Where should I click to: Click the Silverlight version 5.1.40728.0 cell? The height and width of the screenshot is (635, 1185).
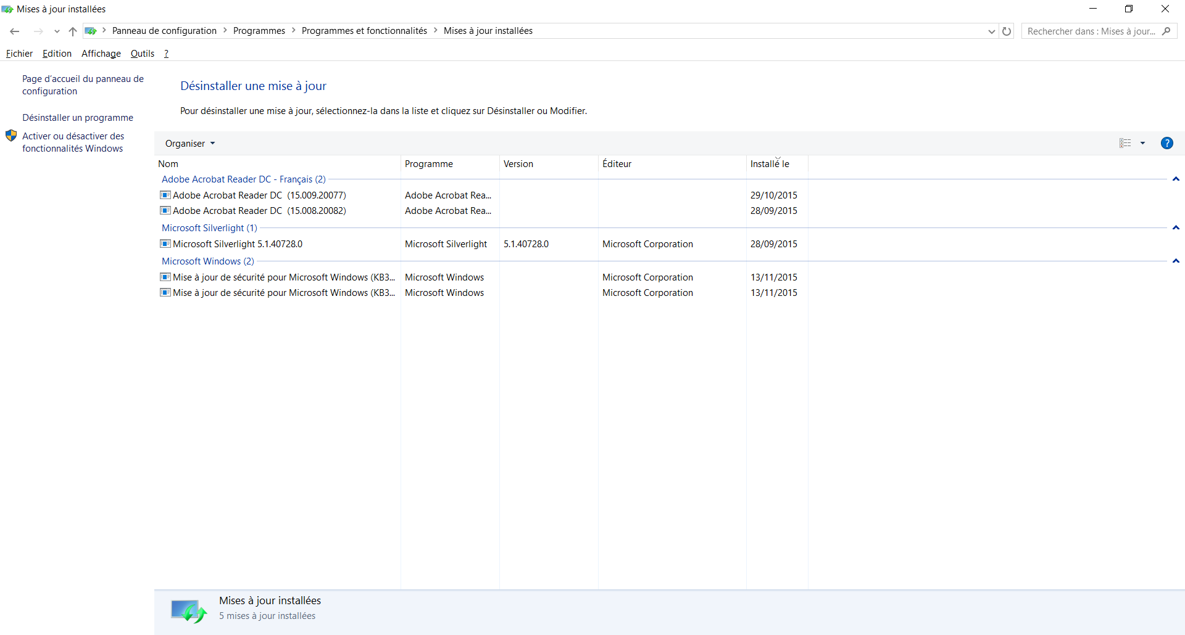click(x=526, y=244)
